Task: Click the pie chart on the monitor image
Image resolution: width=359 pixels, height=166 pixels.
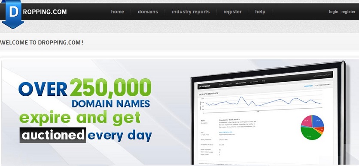Action: tap(312, 127)
